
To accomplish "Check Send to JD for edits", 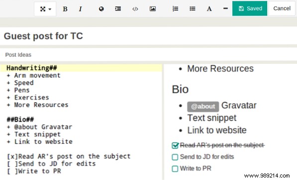I will (x=175, y=157).
